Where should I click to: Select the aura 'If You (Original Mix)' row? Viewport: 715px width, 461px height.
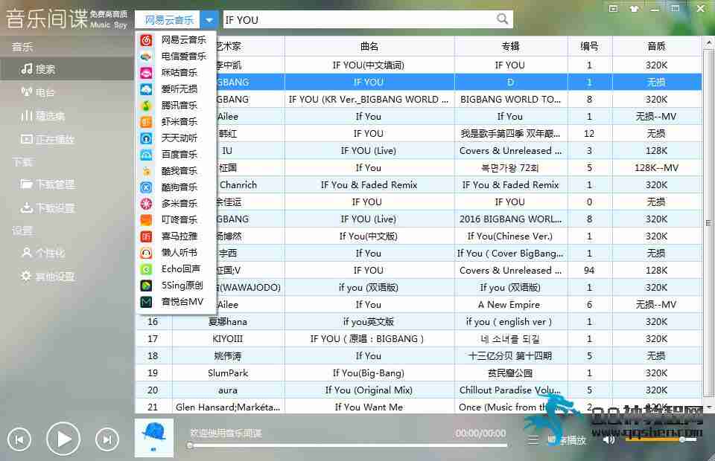418,390
